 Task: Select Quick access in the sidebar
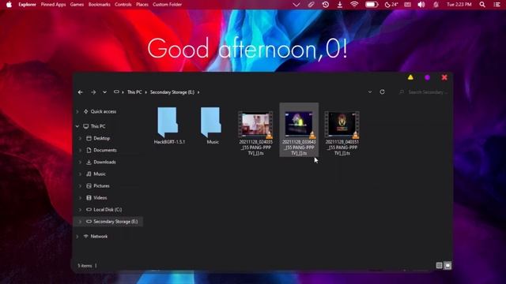[x=104, y=111]
